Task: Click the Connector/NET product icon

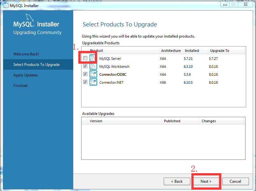Action: (x=93, y=82)
